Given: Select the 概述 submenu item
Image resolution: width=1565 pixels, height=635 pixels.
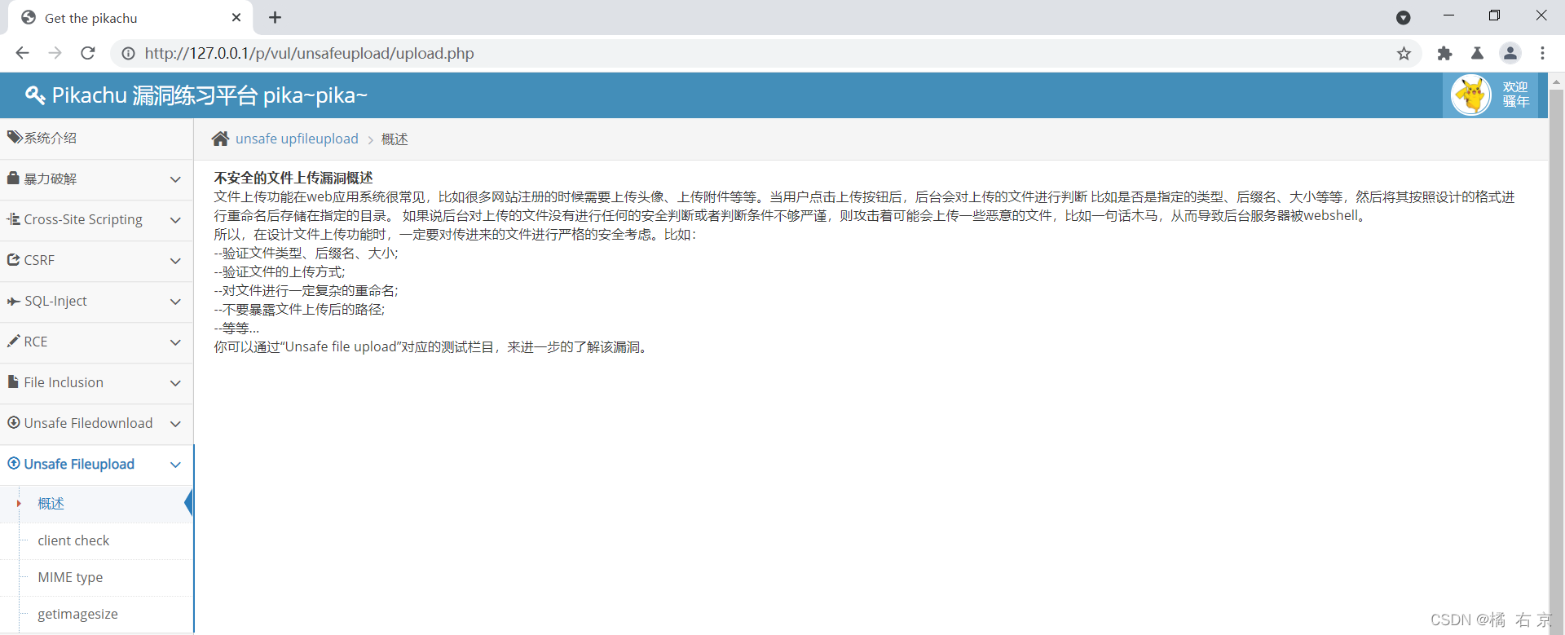Looking at the screenshot, I should coord(96,504).
